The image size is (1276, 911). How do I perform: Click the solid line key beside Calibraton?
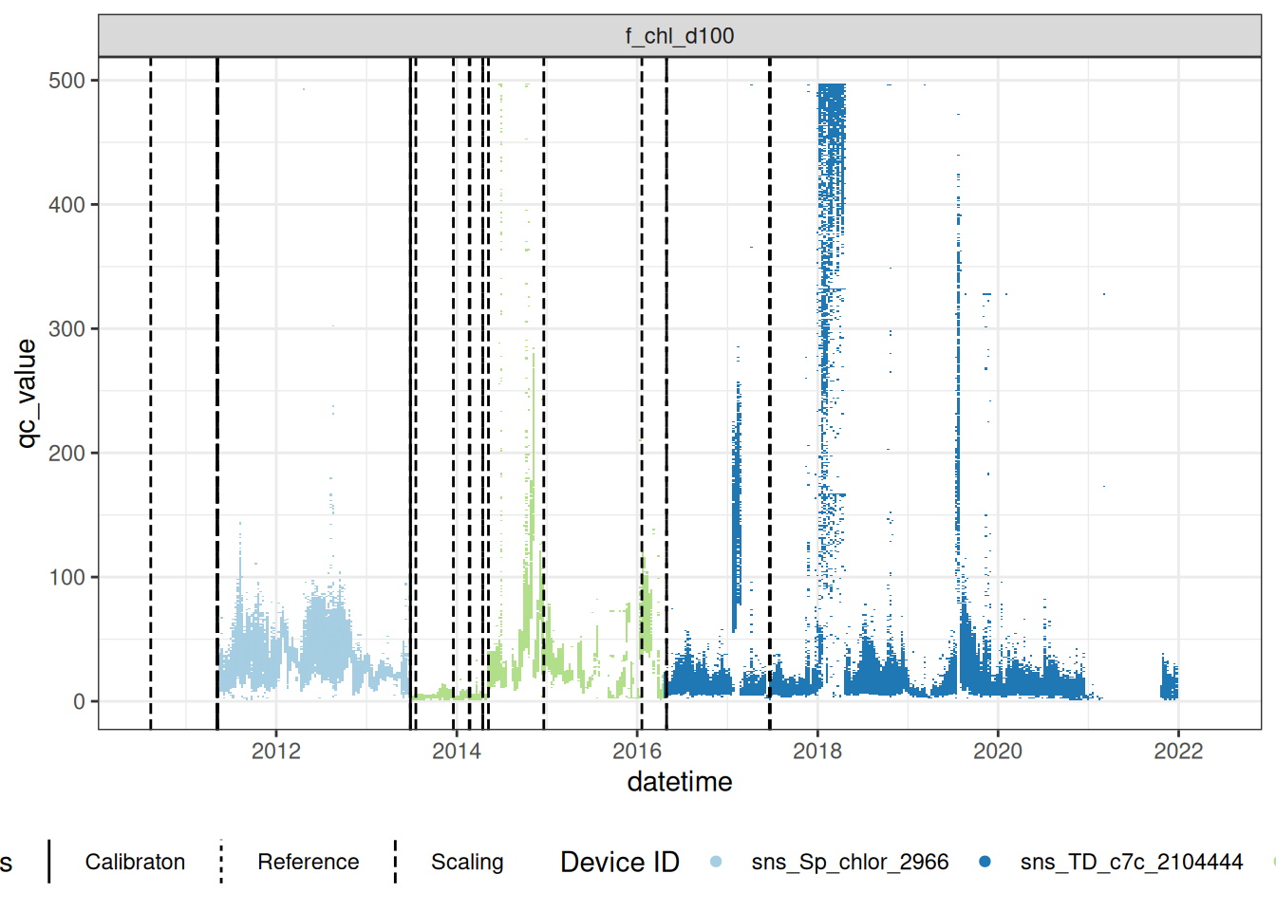point(49,862)
